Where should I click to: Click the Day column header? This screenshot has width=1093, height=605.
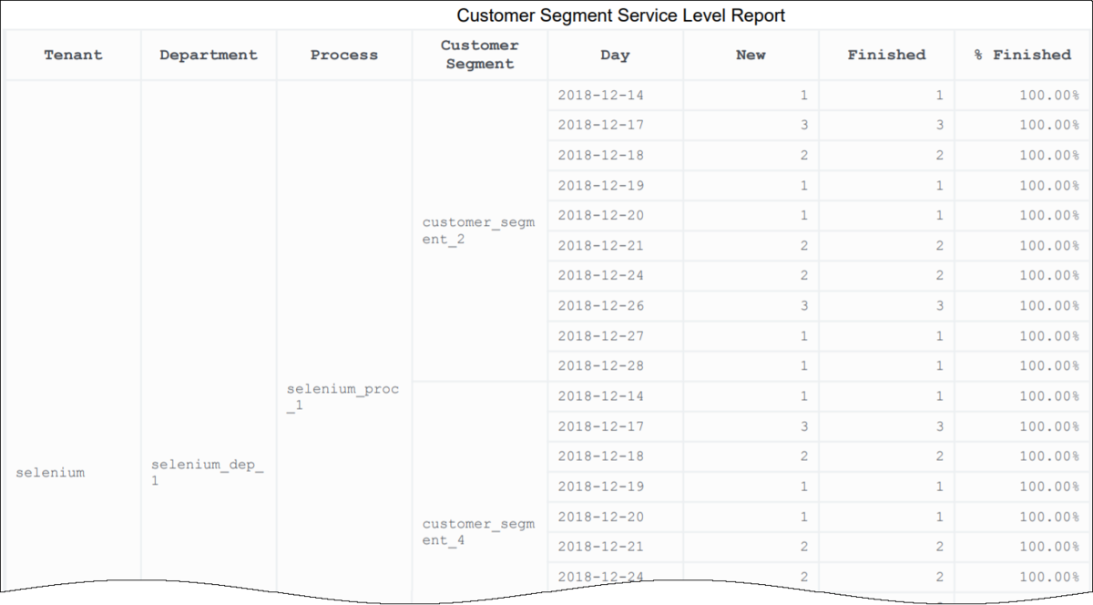tap(616, 55)
